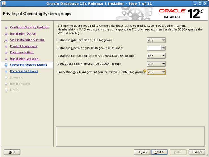Close the installer window
The width and height of the screenshot is (209, 157).
tap(205, 3)
